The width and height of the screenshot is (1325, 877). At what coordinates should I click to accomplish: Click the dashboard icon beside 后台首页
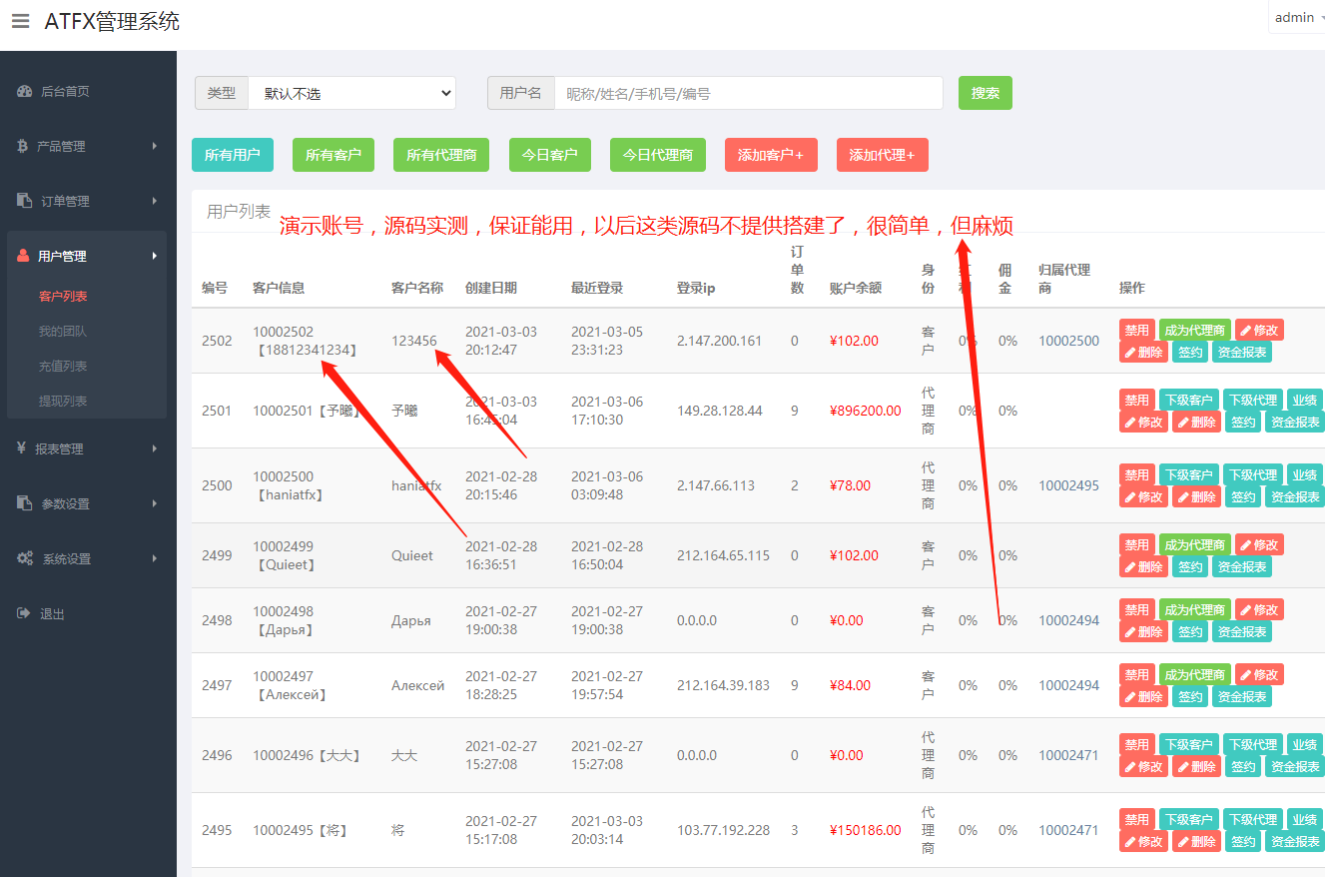tap(25, 92)
